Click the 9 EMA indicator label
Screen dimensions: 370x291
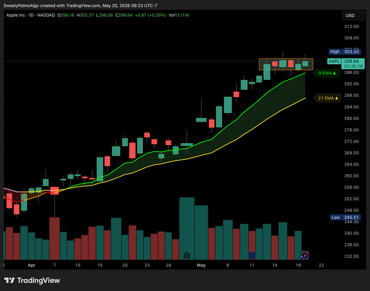(327, 73)
